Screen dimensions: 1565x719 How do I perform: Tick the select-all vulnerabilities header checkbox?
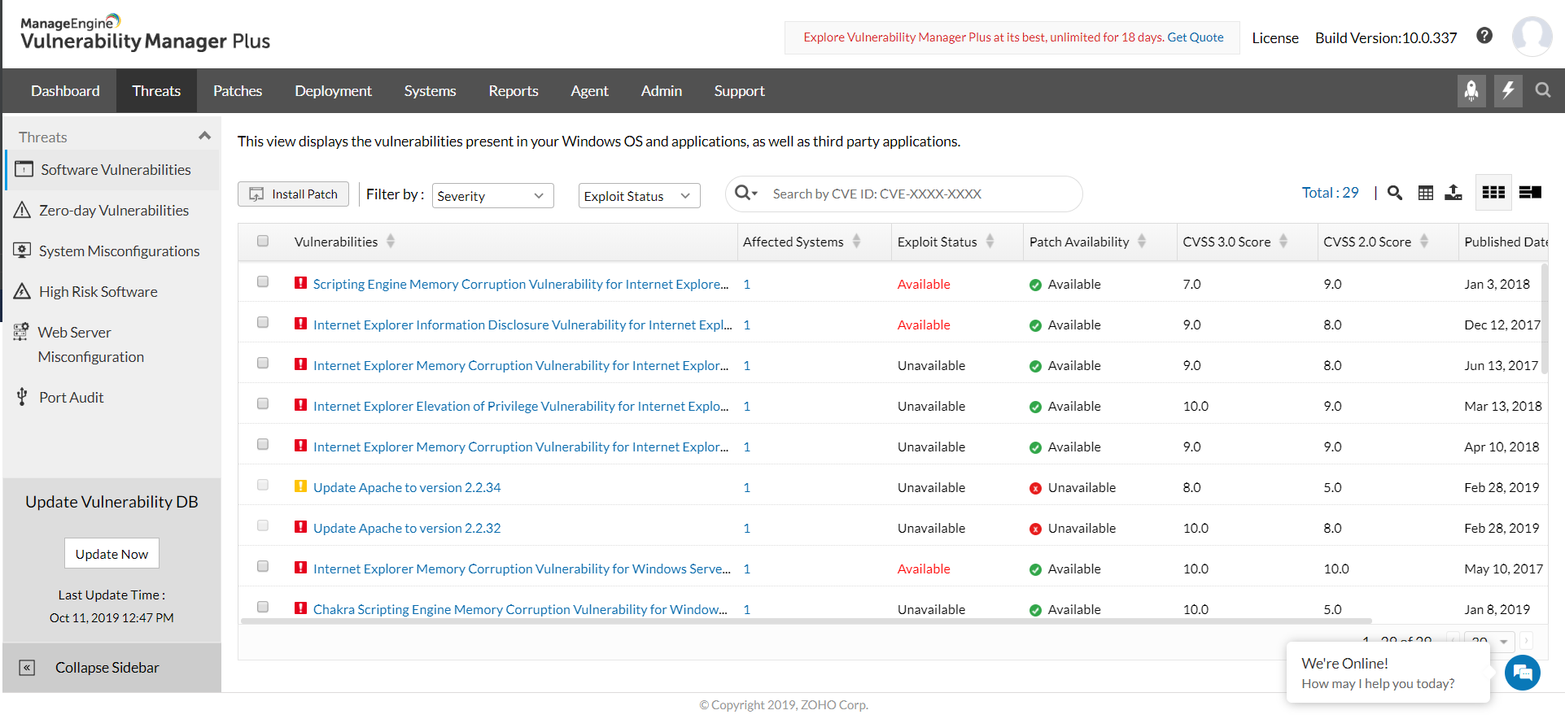(263, 241)
